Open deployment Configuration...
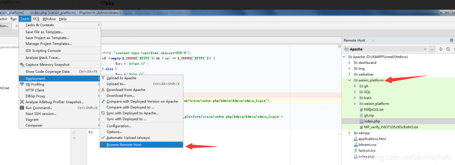This screenshot has height=165, width=455. click(x=119, y=126)
